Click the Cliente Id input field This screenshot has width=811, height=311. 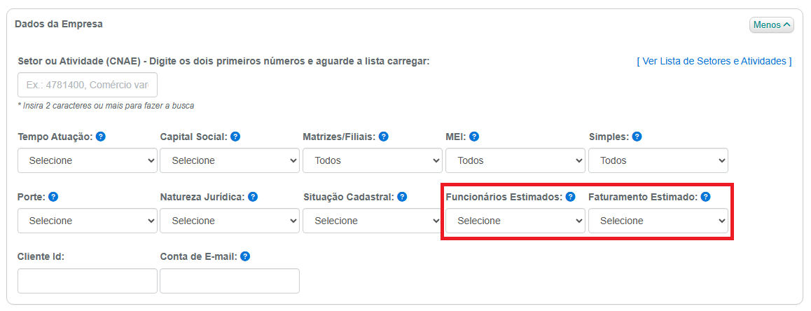[88, 281]
